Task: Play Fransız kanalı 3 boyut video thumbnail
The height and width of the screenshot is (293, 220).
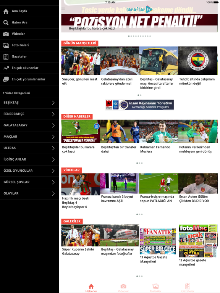Action: 120,183
